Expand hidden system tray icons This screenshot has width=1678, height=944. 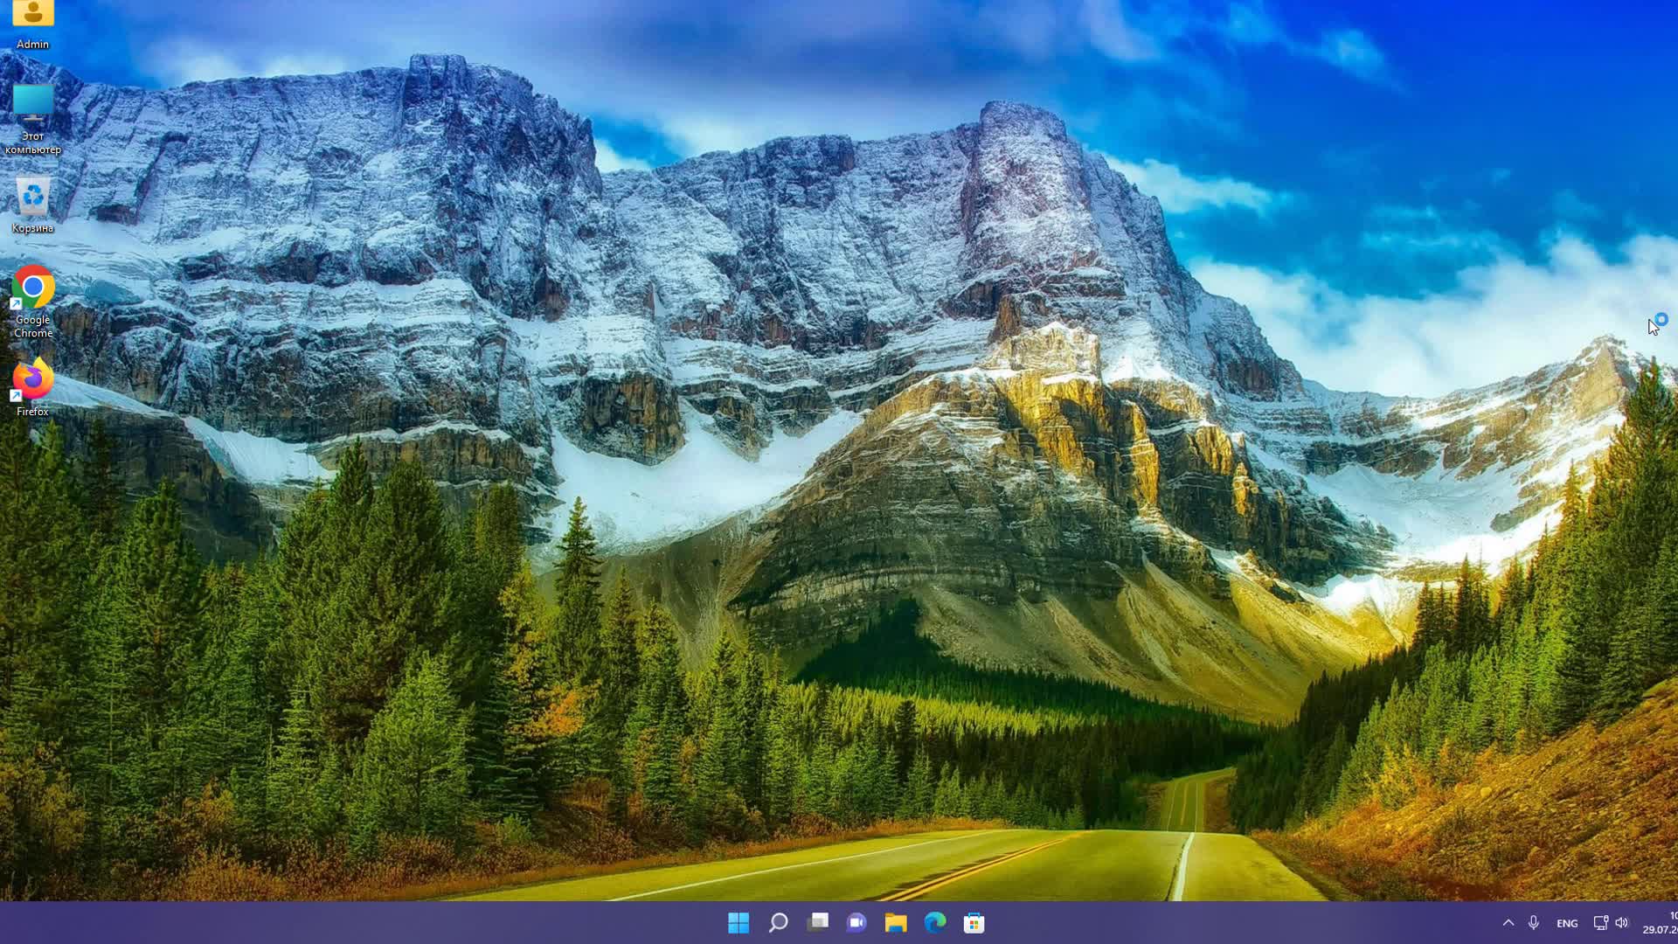pos(1509,922)
